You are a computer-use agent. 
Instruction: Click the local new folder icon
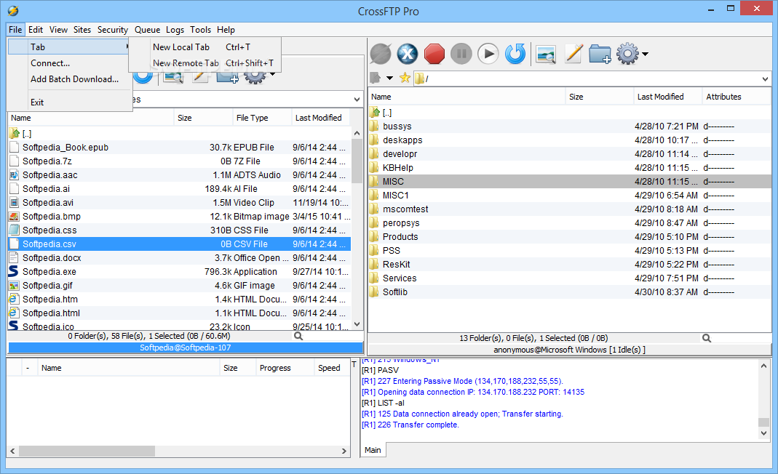pyautogui.click(x=228, y=77)
